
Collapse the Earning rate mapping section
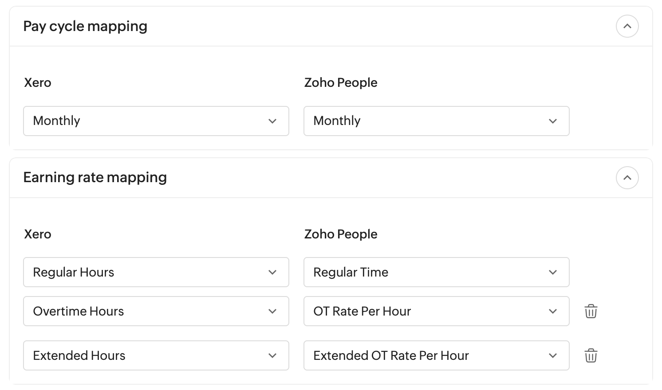627,178
